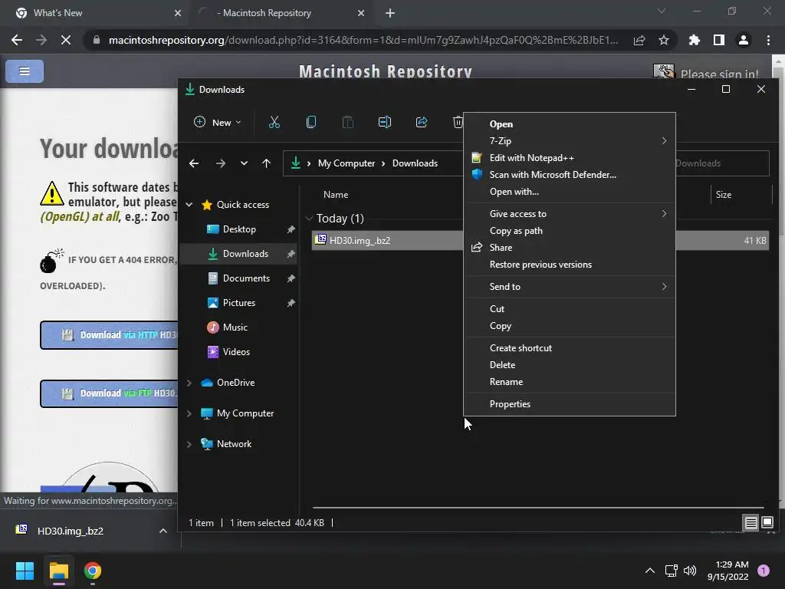
Task: Select Scan with Microsoft Defender
Action: [570, 175]
